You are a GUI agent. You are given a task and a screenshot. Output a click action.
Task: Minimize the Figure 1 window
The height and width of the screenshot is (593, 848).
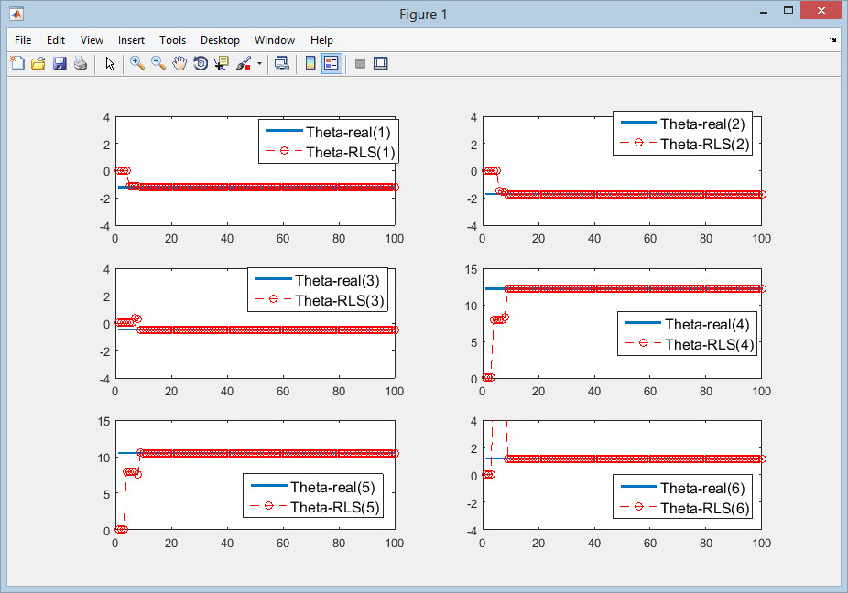[764, 12]
